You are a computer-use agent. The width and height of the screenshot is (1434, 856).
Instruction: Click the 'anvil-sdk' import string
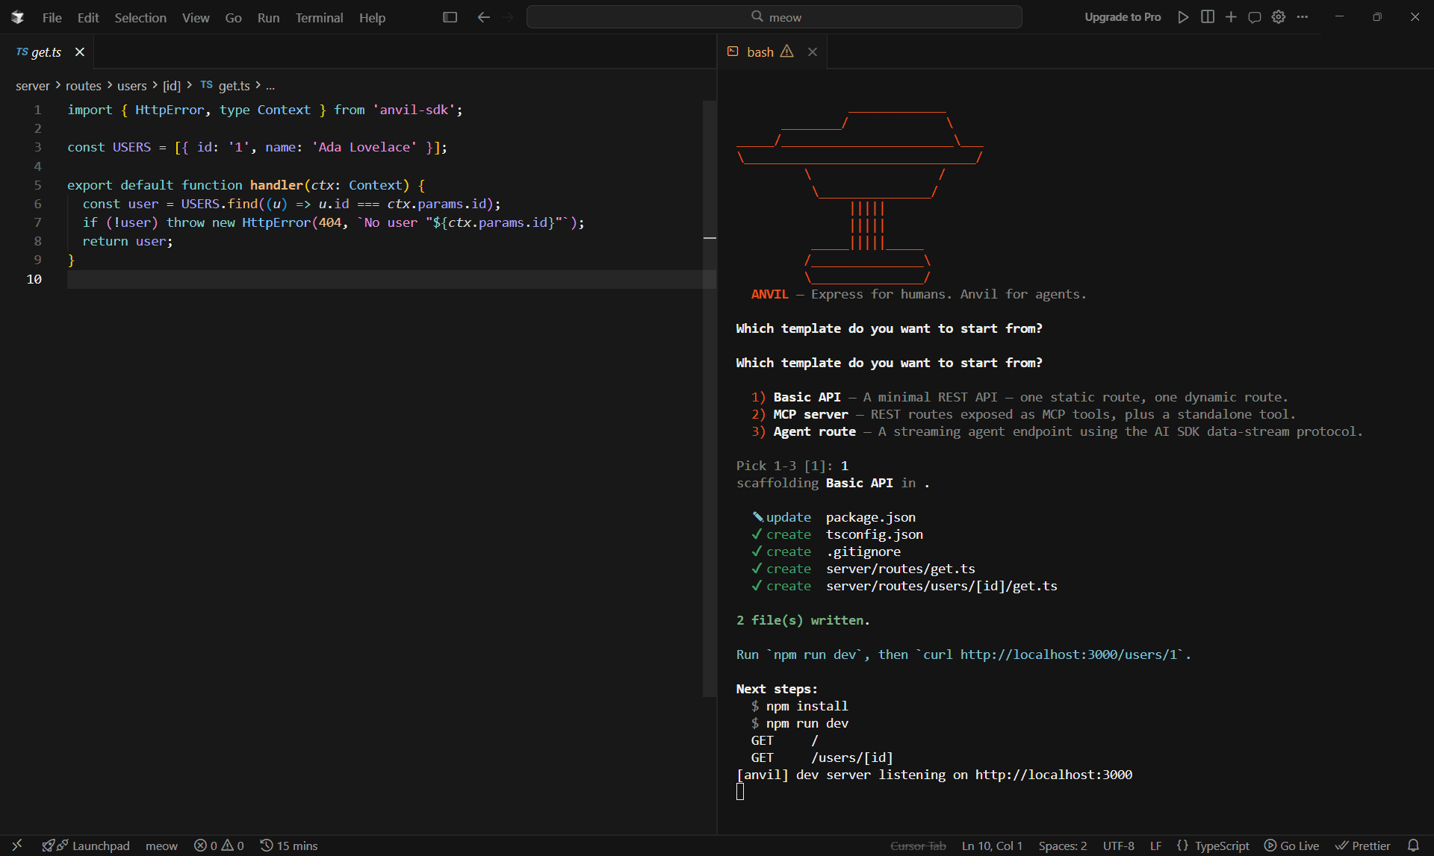pos(414,110)
